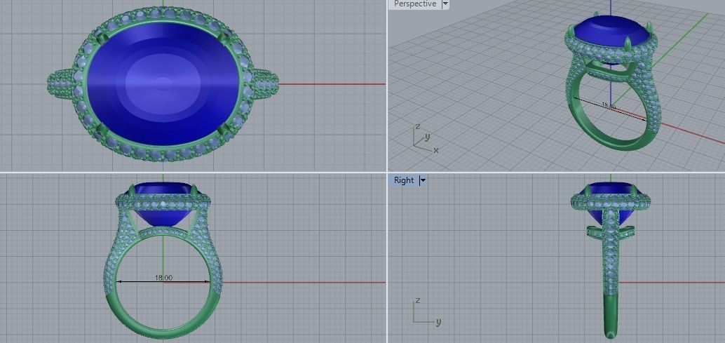The image size is (725, 343).
Task: Open the Perspective viewport dropdown arrow
Action: (445, 4)
